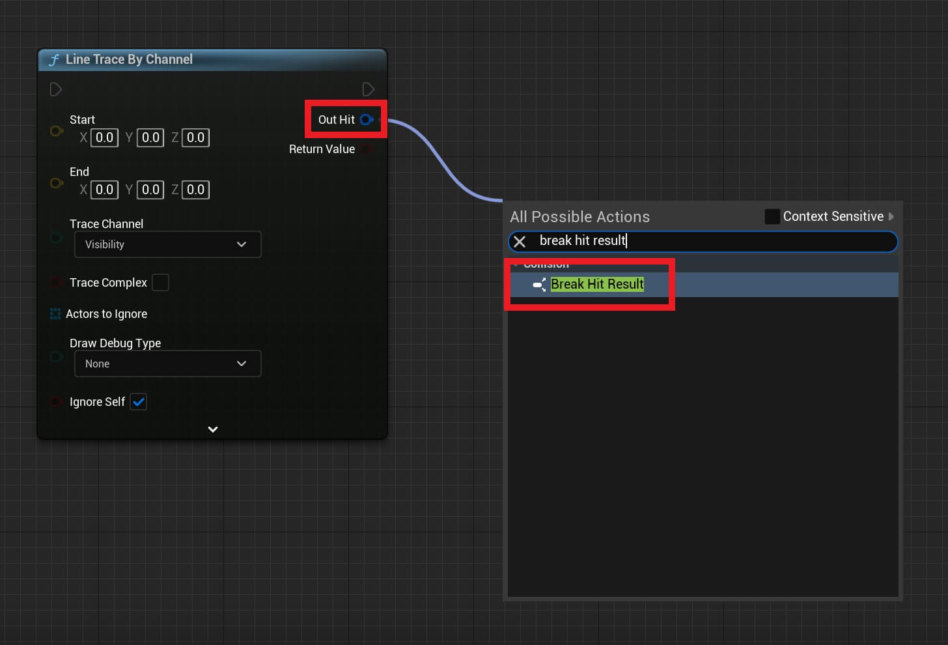Click the End X value field
Screen dimensions: 948x645
(x=104, y=190)
